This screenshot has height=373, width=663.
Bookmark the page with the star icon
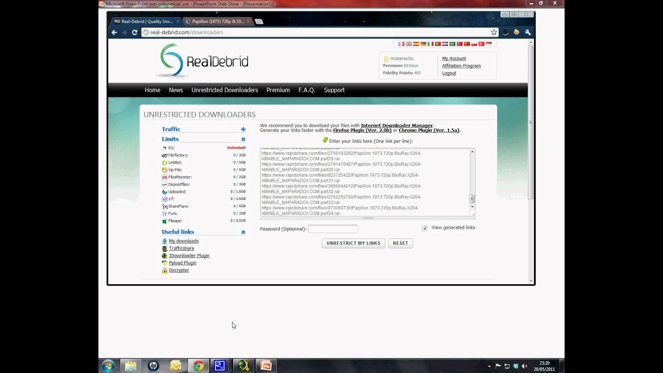[x=494, y=32]
